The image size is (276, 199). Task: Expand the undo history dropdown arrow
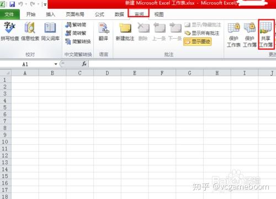[26, 4]
